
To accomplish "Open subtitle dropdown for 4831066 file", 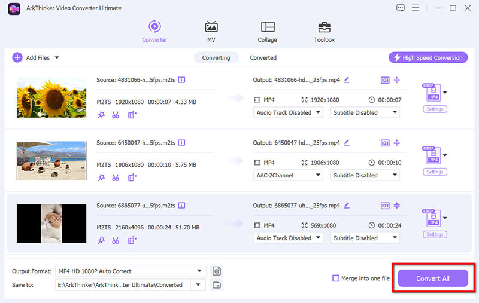I will tap(365, 112).
